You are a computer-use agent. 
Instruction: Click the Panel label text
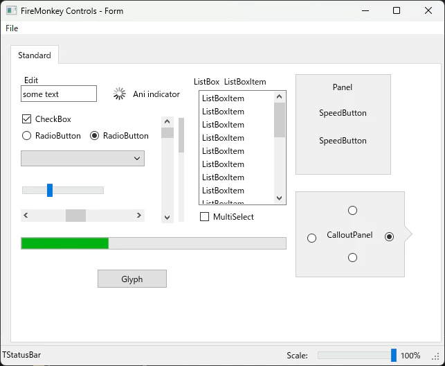click(343, 87)
